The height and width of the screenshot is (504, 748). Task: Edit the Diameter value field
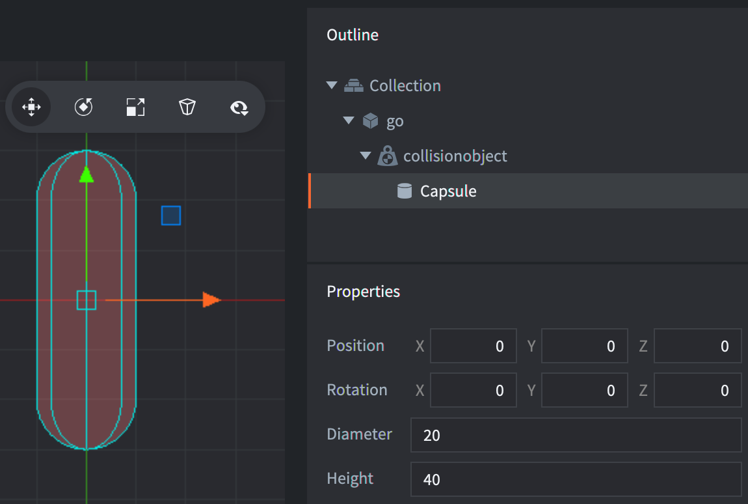click(575, 435)
